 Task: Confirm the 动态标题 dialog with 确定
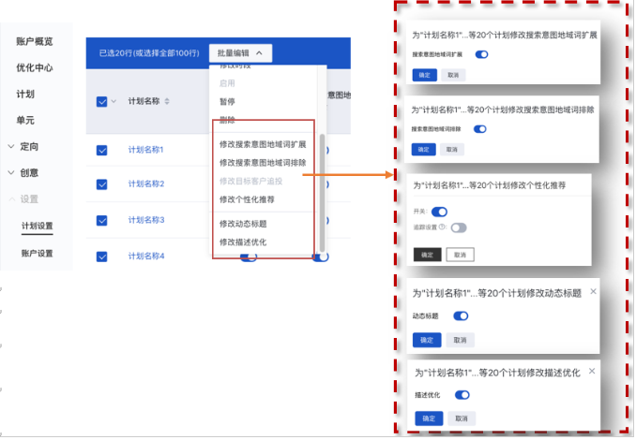[x=427, y=340]
